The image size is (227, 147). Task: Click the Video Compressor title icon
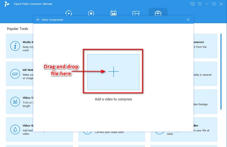tap(38, 20)
